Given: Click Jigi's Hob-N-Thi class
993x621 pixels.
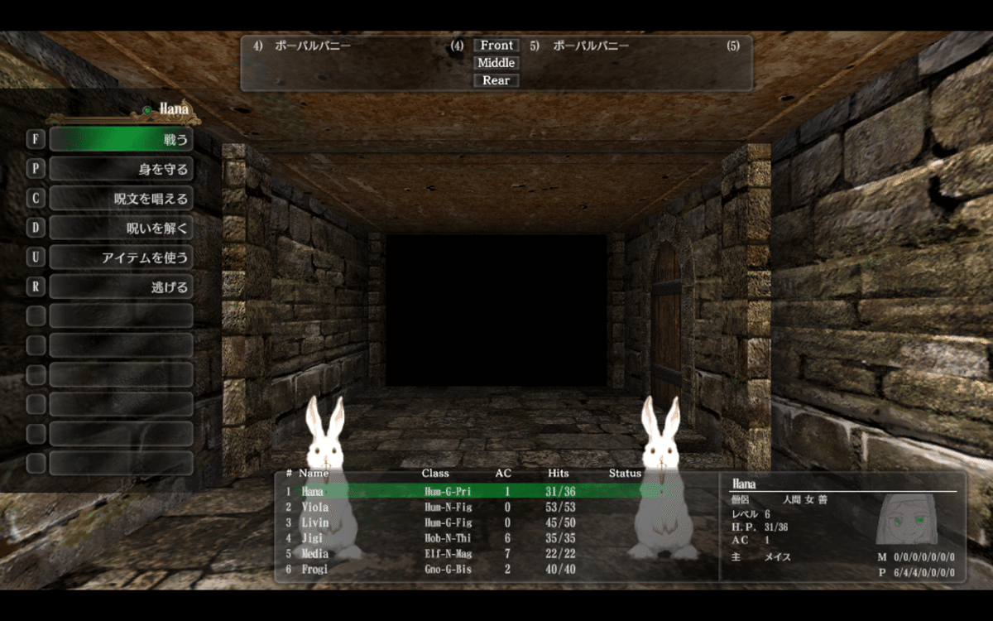Looking at the screenshot, I should pyautogui.click(x=447, y=538).
